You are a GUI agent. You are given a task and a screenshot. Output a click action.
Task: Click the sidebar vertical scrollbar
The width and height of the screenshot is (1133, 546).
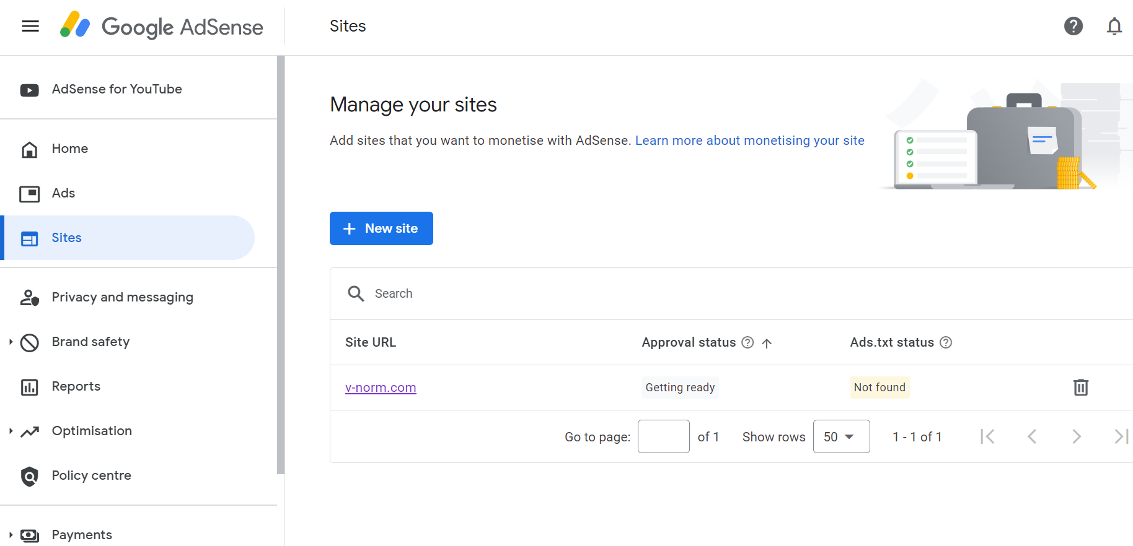click(281, 265)
